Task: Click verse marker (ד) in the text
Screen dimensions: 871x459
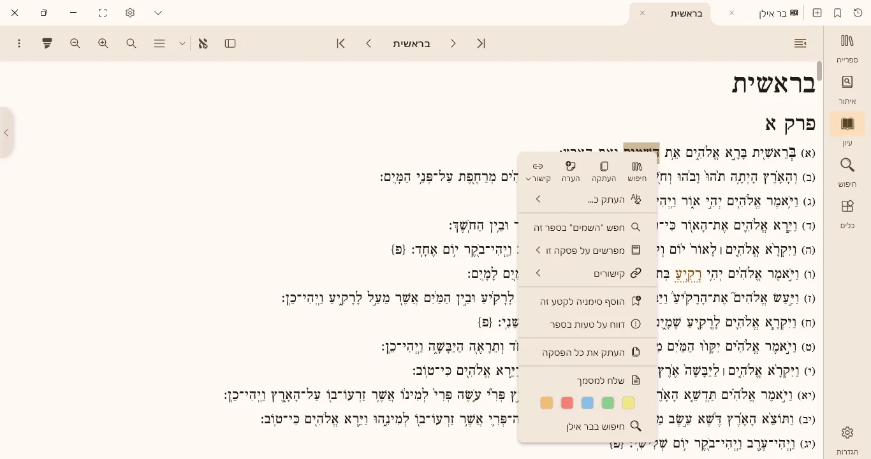Action: click(809, 226)
